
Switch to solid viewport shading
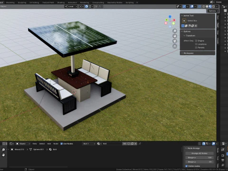pos(207,7)
